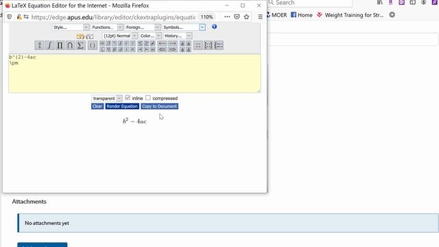Open the Symbols dropdown
The height and width of the screenshot is (247, 439).
[x=184, y=27]
